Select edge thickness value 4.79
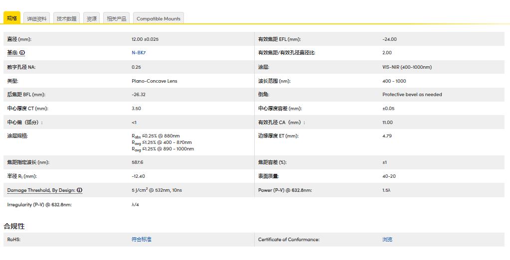Image resolution: width=510 pixels, height=260 pixels. [387, 136]
